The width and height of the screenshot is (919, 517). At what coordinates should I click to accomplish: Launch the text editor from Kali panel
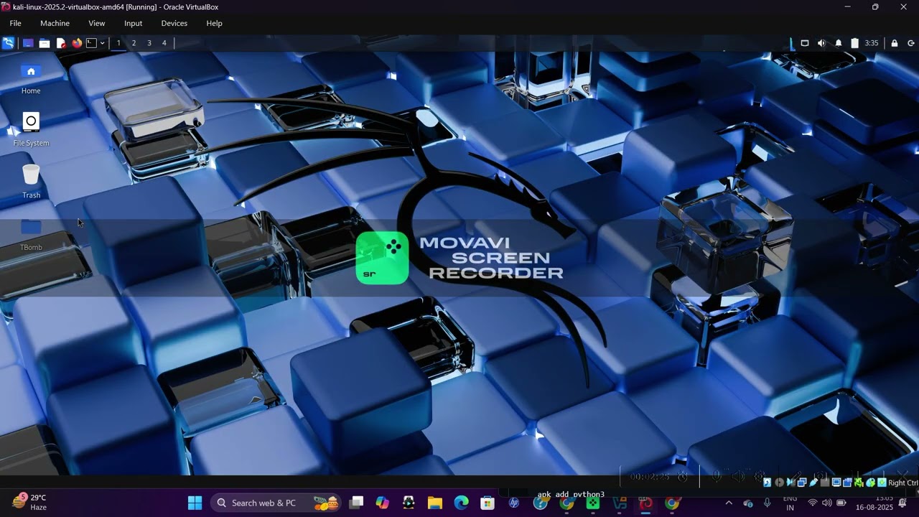tap(61, 43)
